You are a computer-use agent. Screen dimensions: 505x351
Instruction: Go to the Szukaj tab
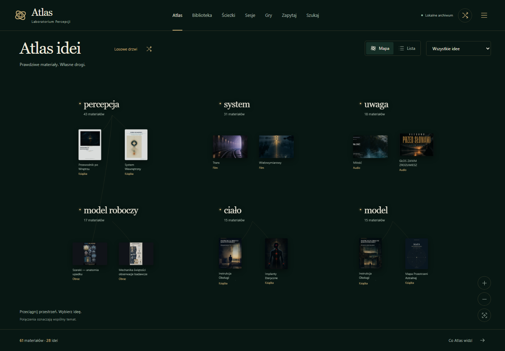[313, 15]
